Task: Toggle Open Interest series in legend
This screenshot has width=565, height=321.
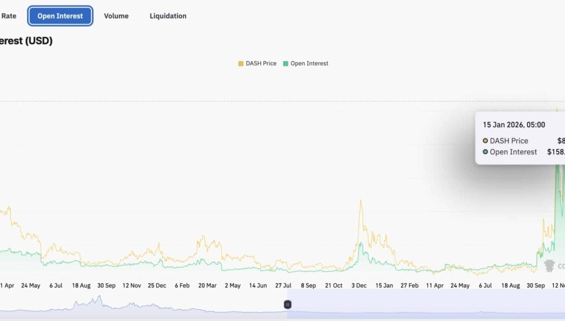Action: pyautogui.click(x=309, y=64)
